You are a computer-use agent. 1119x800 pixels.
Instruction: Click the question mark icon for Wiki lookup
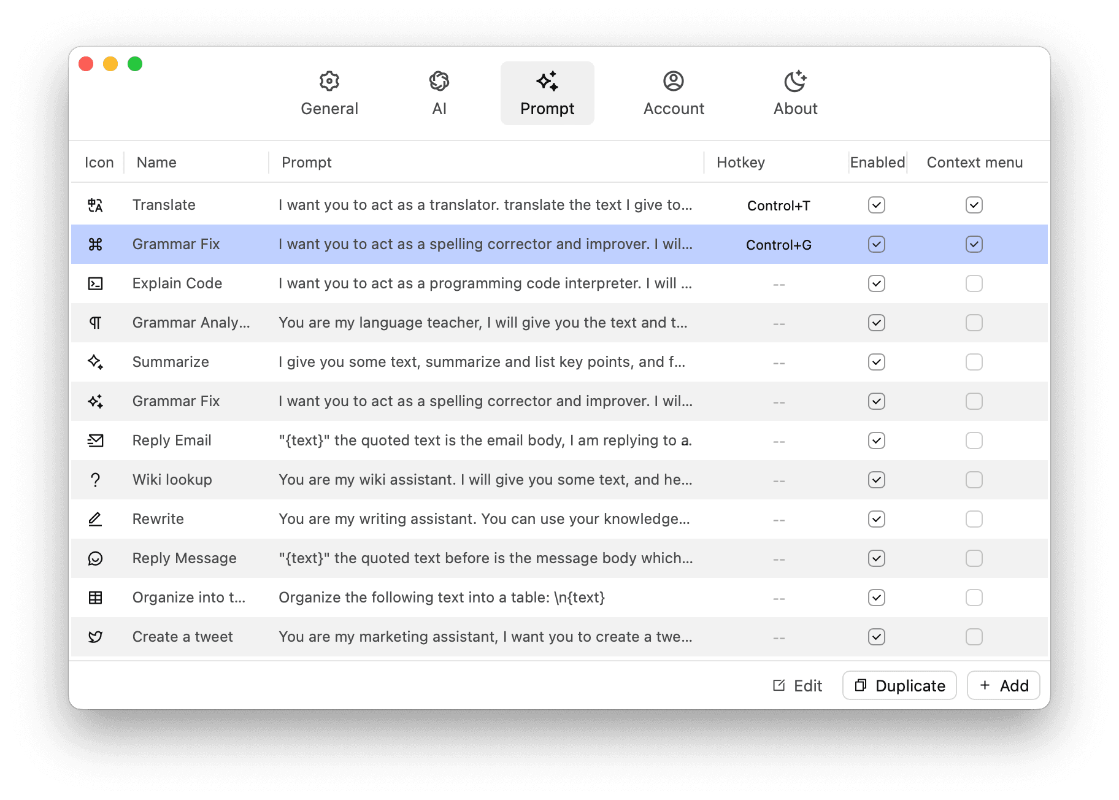point(95,480)
